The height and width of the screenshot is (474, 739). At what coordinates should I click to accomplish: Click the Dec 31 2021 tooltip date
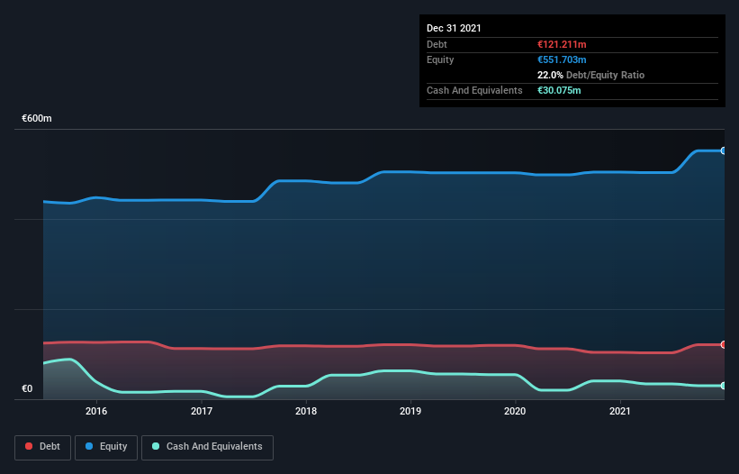(x=454, y=28)
